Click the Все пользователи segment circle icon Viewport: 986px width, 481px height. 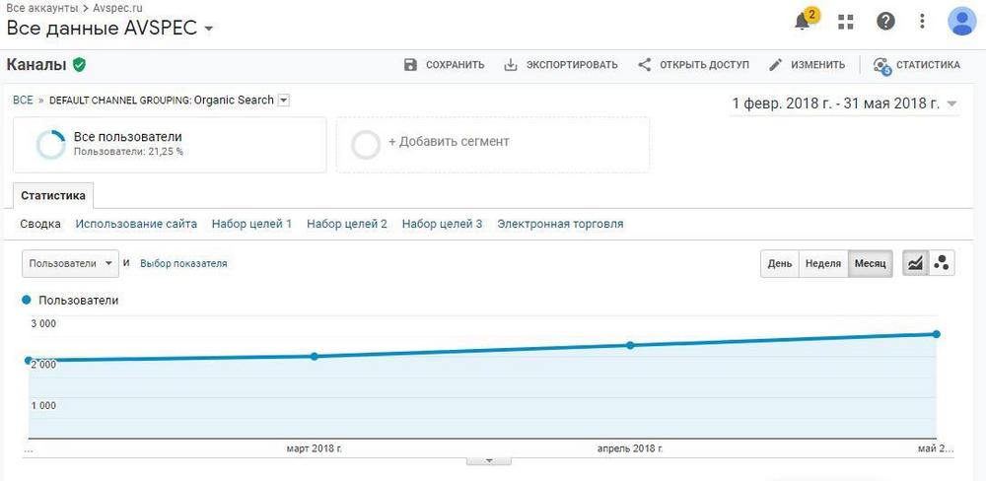click(x=51, y=145)
